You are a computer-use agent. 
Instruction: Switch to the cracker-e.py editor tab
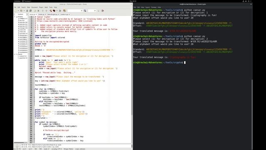64,15
